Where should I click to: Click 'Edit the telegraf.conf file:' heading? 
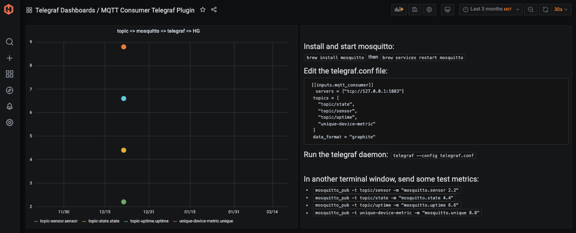click(346, 71)
